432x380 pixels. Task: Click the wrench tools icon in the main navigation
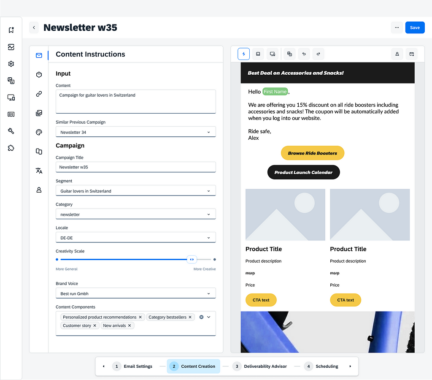[x=11, y=131]
